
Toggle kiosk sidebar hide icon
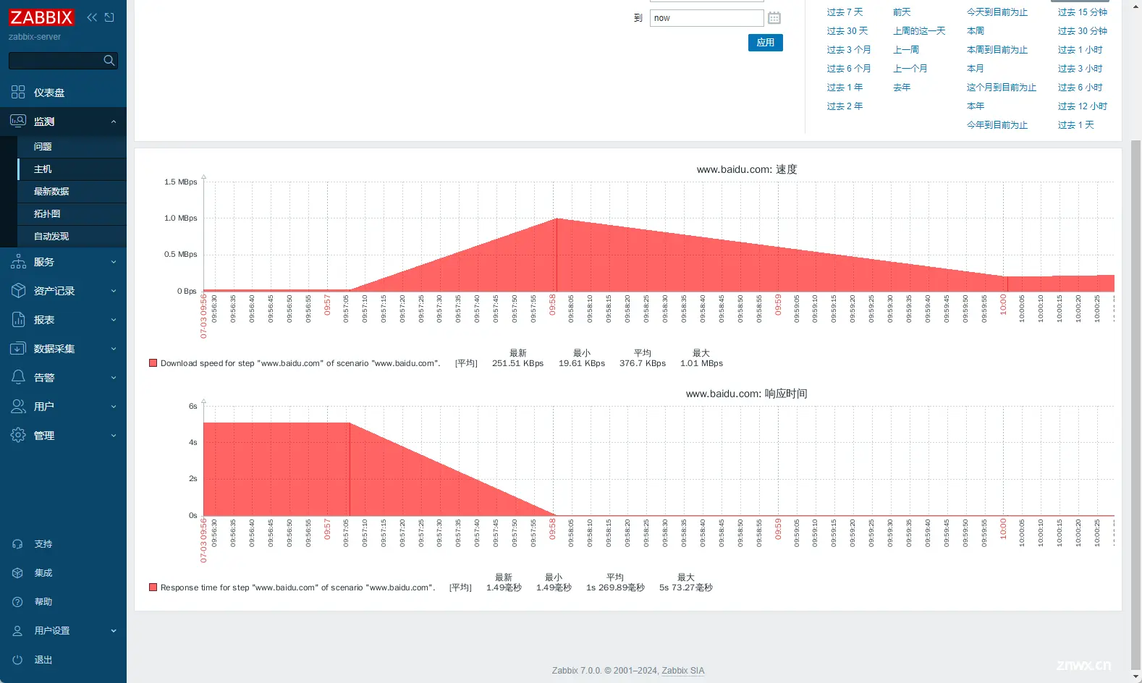[109, 17]
